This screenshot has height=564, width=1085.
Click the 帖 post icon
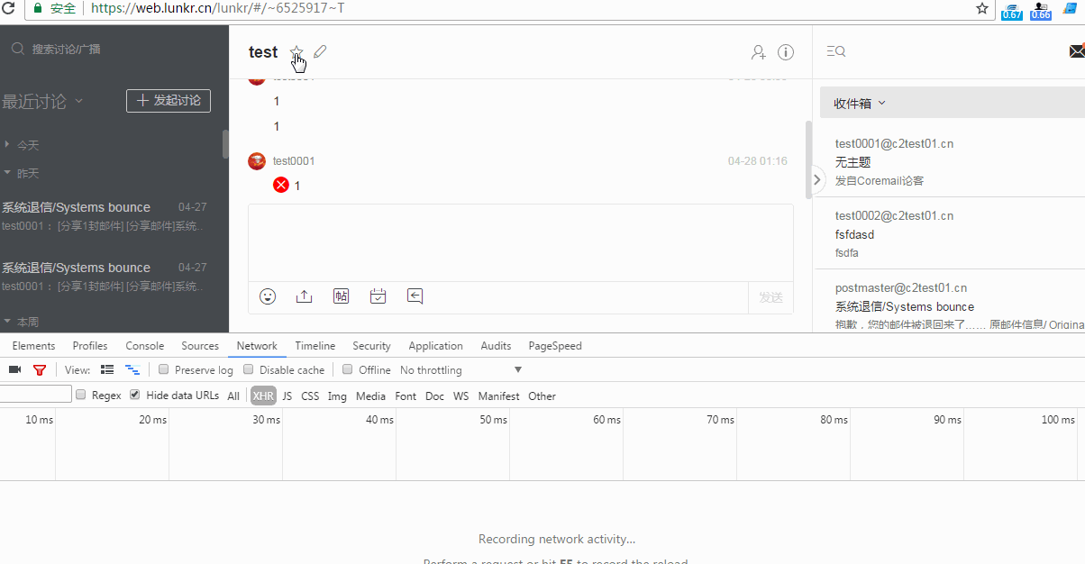coord(341,296)
